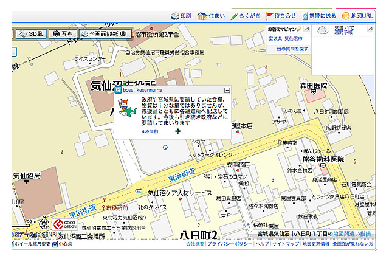Click the house icon for 住まい
The image size is (389, 259).
(x=202, y=16)
